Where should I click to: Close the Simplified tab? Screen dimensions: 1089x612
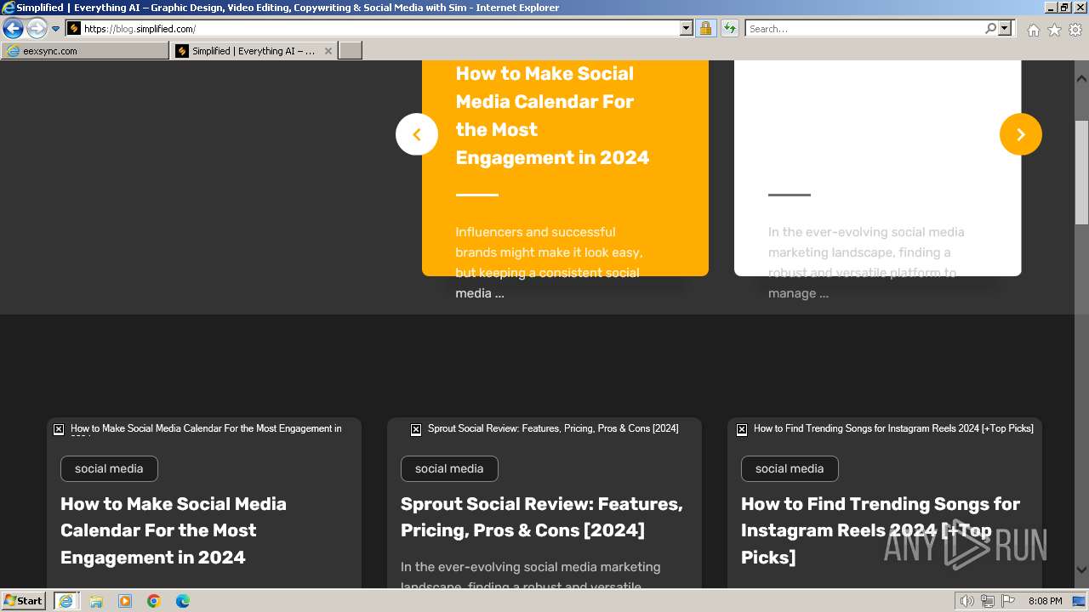pos(328,51)
